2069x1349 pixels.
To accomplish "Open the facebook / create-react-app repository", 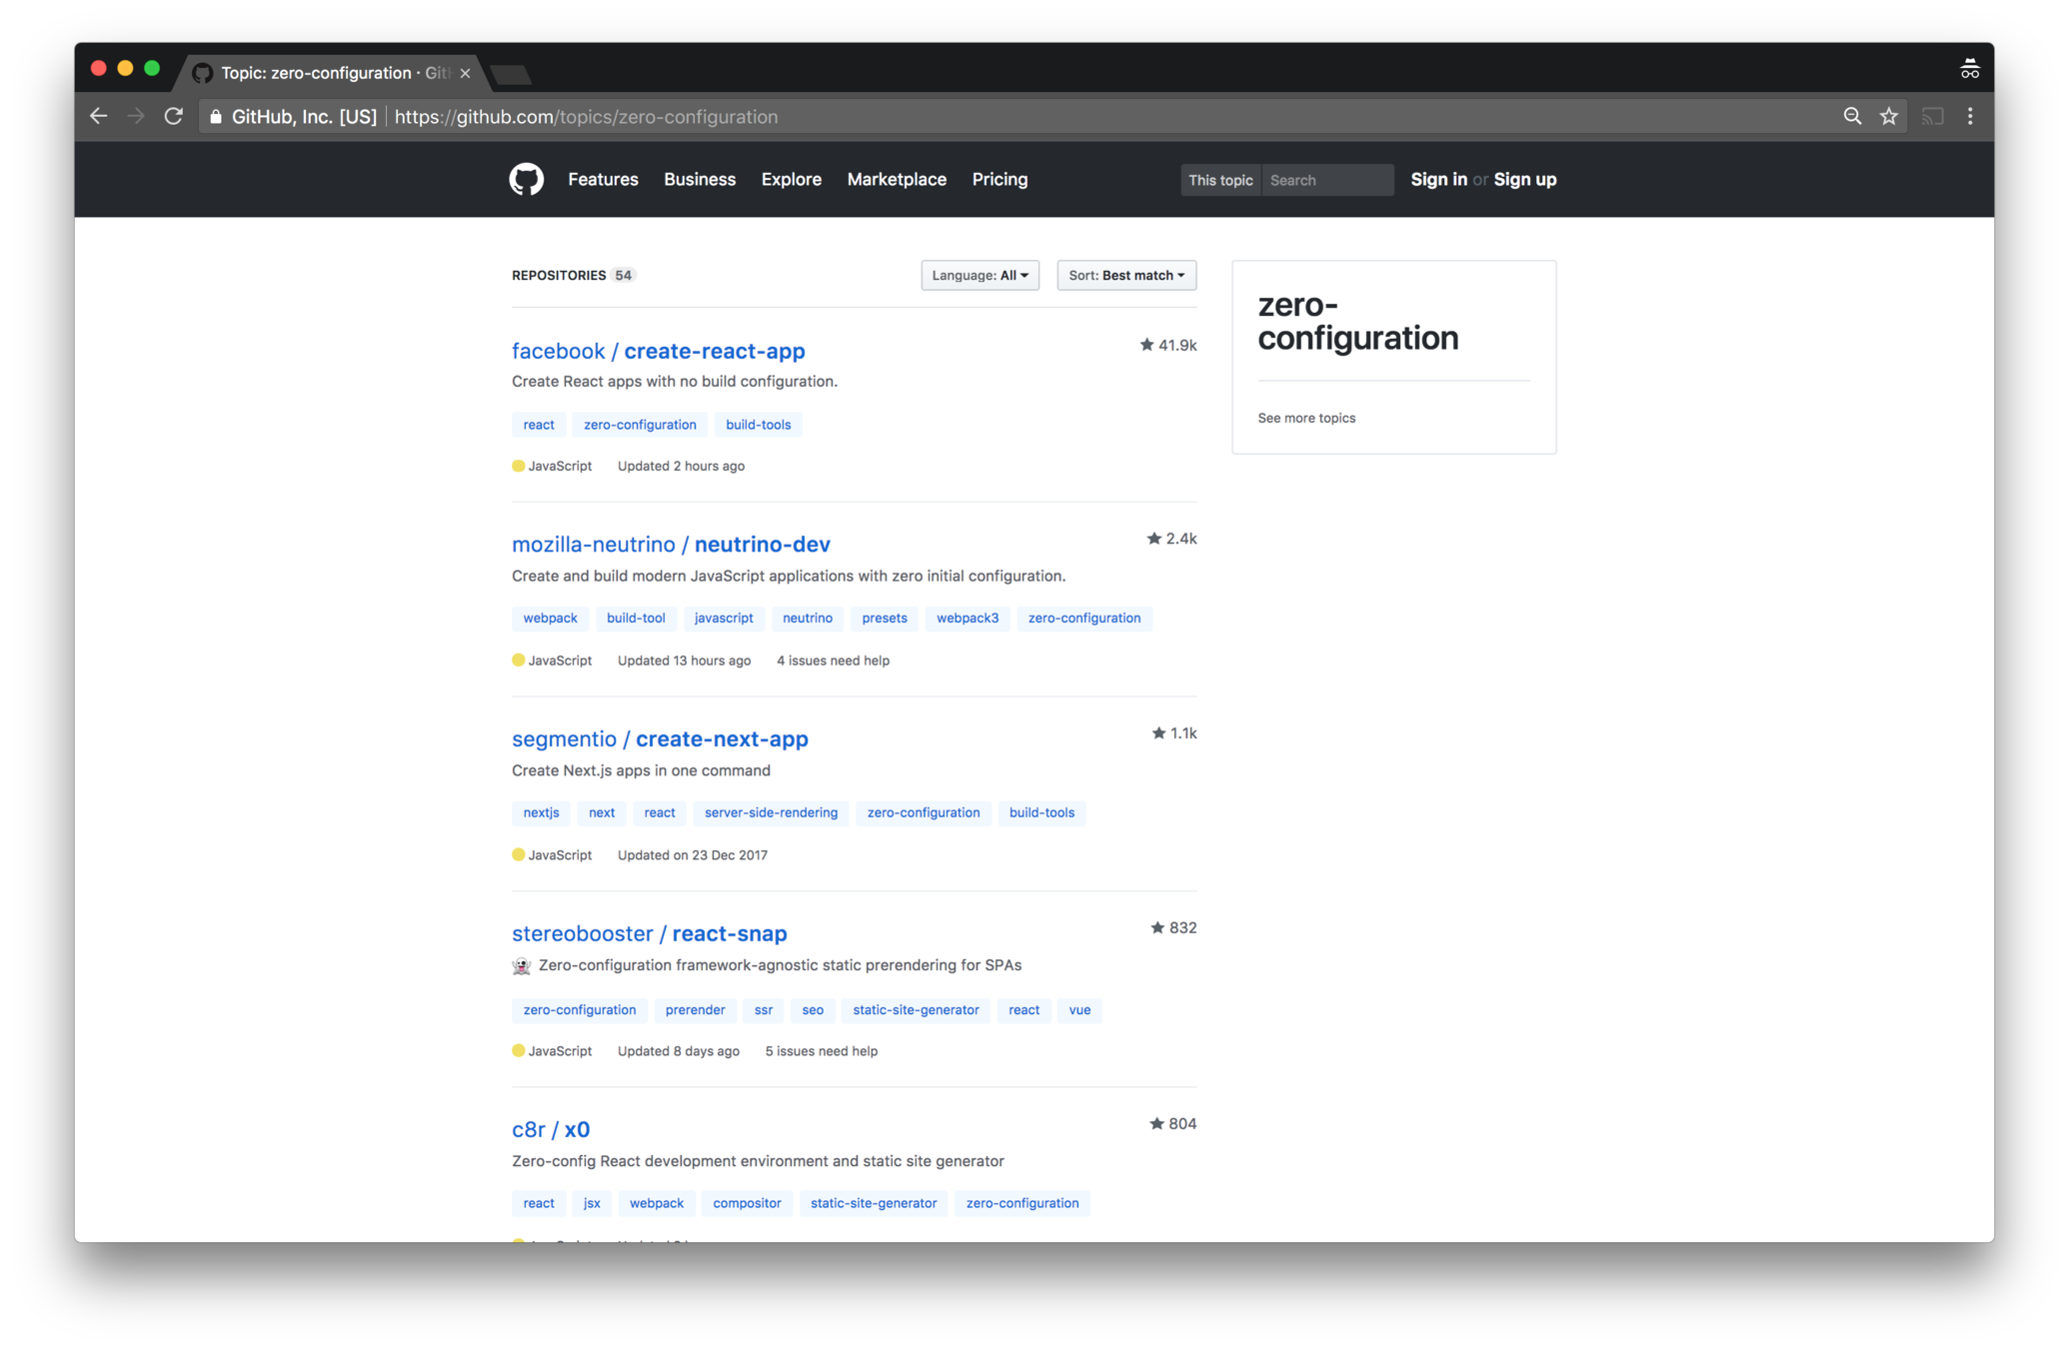I will (x=658, y=351).
